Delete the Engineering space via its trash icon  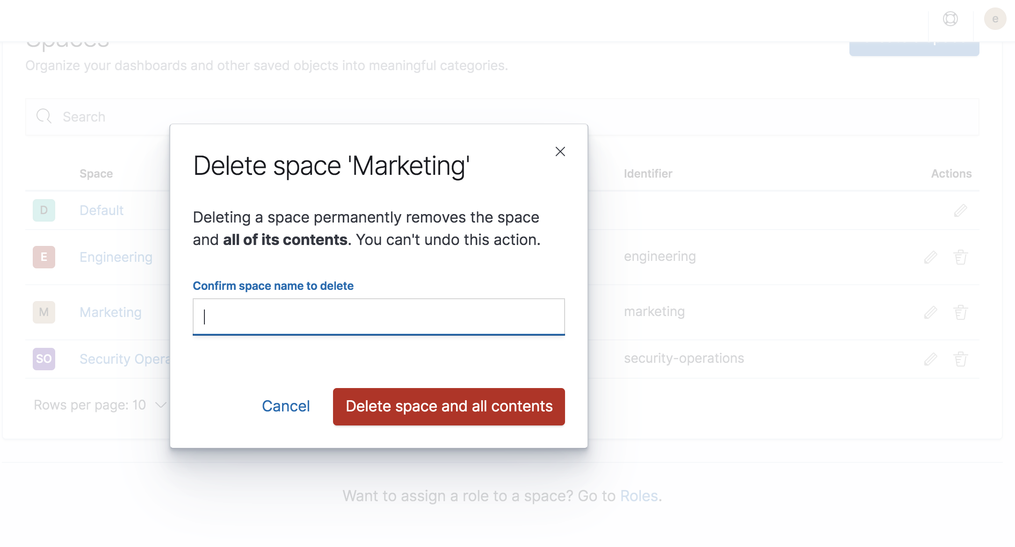click(x=961, y=257)
